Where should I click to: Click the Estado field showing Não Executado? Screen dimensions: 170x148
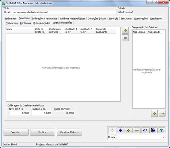tap(142, 12)
